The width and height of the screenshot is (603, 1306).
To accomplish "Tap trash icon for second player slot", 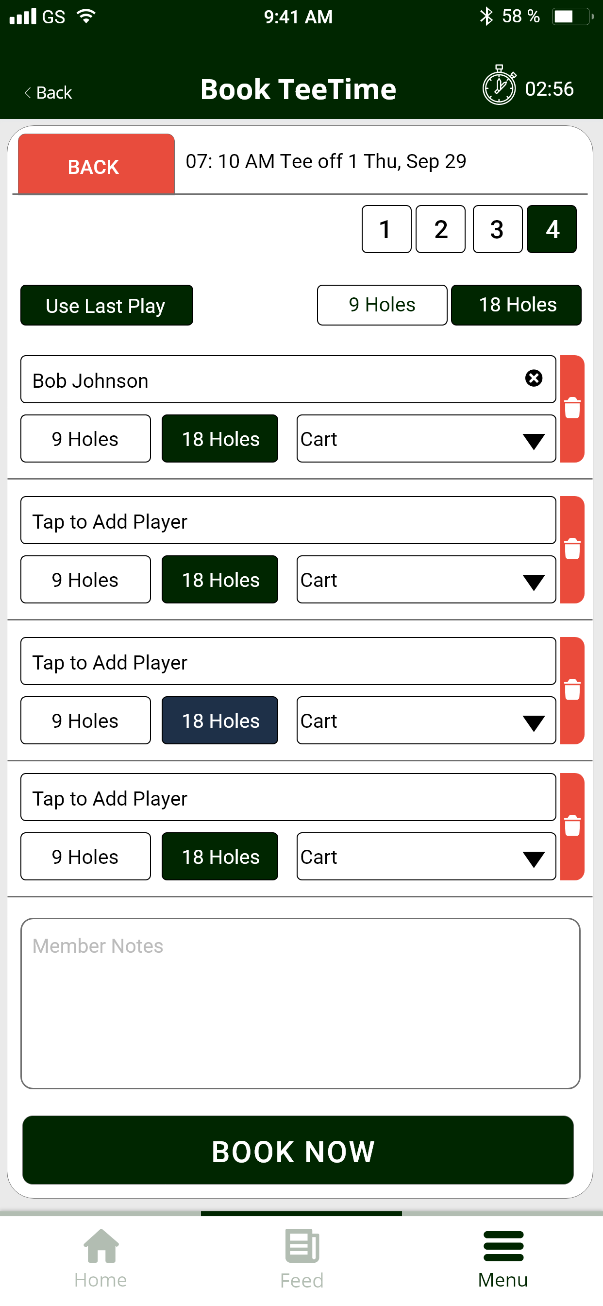I will pyautogui.click(x=572, y=550).
